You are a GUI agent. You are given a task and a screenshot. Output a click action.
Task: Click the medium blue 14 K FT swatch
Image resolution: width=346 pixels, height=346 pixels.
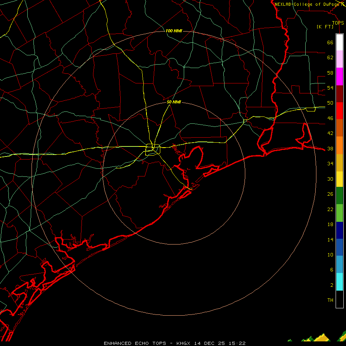click(339, 247)
